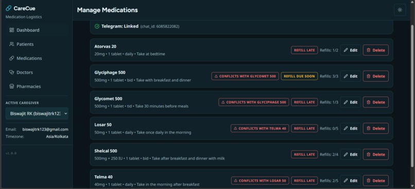Click the pencil icon on the Glyciphage 500 row
Image resolution: width=415 pixels, height=189 pixels.
point(345,76)
